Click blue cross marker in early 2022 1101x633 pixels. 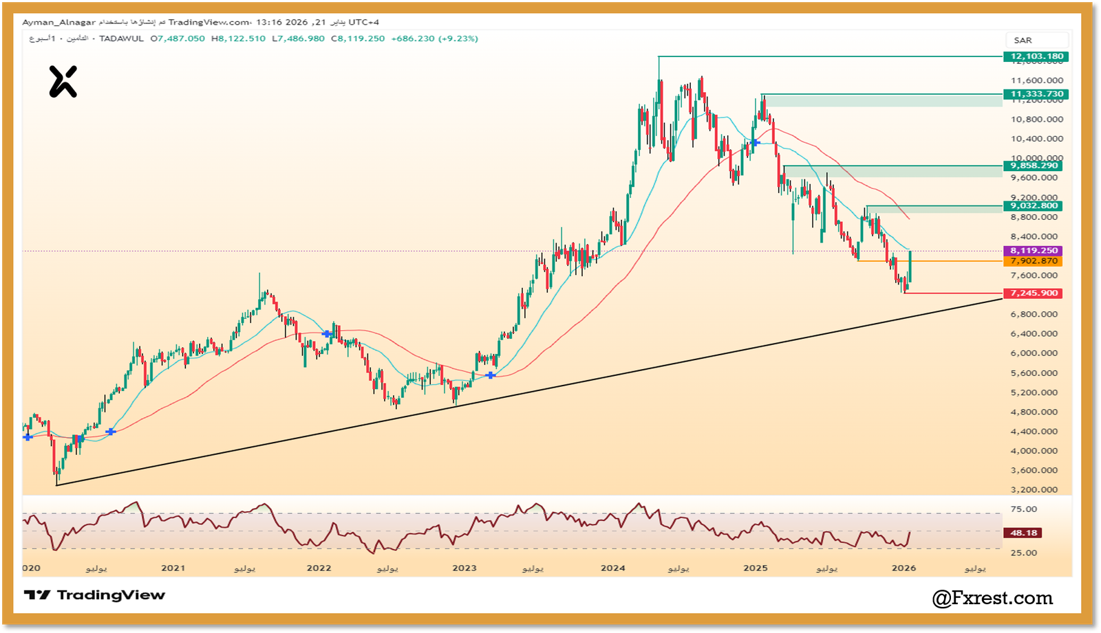[328, 334]
